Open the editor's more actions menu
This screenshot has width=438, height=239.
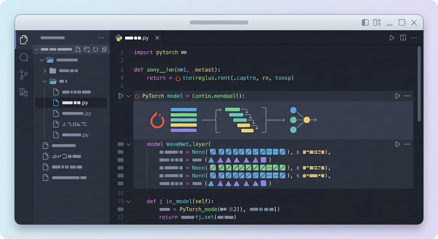click(x=414, y=38)
